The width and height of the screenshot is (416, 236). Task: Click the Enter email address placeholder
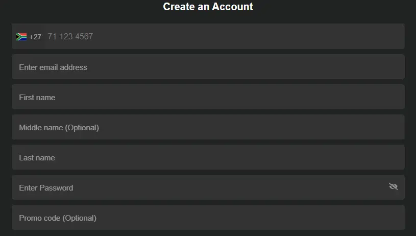click(x=53, y=67)
